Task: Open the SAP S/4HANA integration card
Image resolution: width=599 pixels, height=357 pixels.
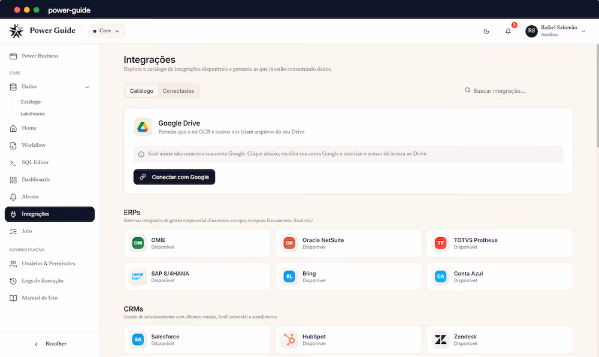Action: tap(197, 277)
